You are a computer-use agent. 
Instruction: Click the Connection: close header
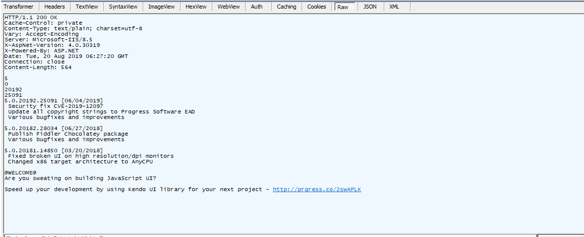click(x=34, y=62)
